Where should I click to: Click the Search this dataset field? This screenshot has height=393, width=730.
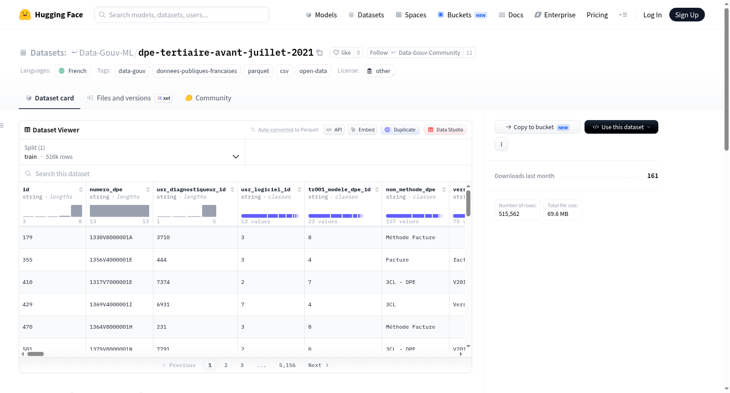[x=245, y=174]
